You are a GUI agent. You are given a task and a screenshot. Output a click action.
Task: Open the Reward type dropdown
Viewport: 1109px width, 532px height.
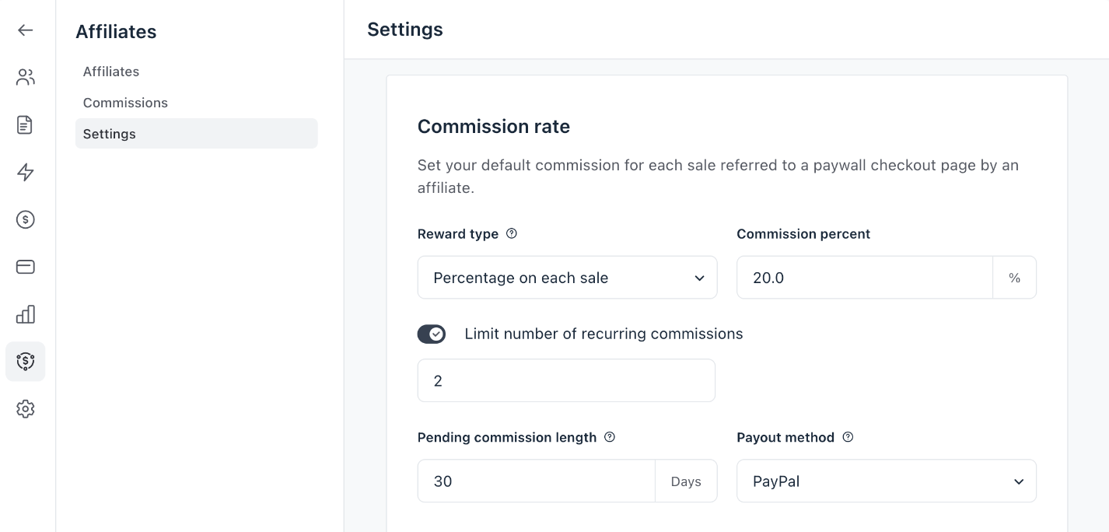point(567,278)
